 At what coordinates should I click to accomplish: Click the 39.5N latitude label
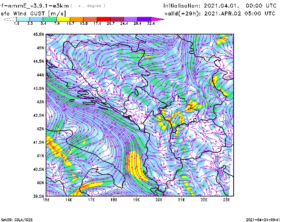pyautogui.click(x=39, y=196)
